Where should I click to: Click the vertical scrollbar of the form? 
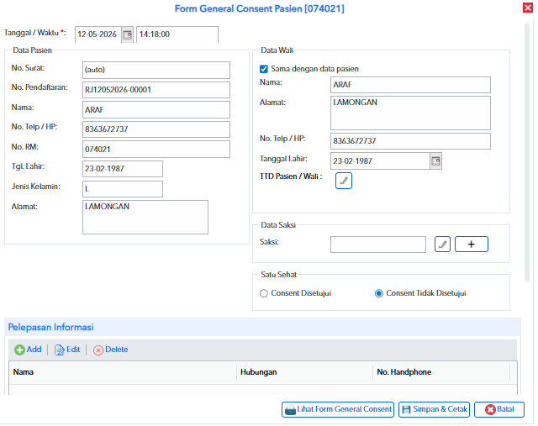(527, 153)
